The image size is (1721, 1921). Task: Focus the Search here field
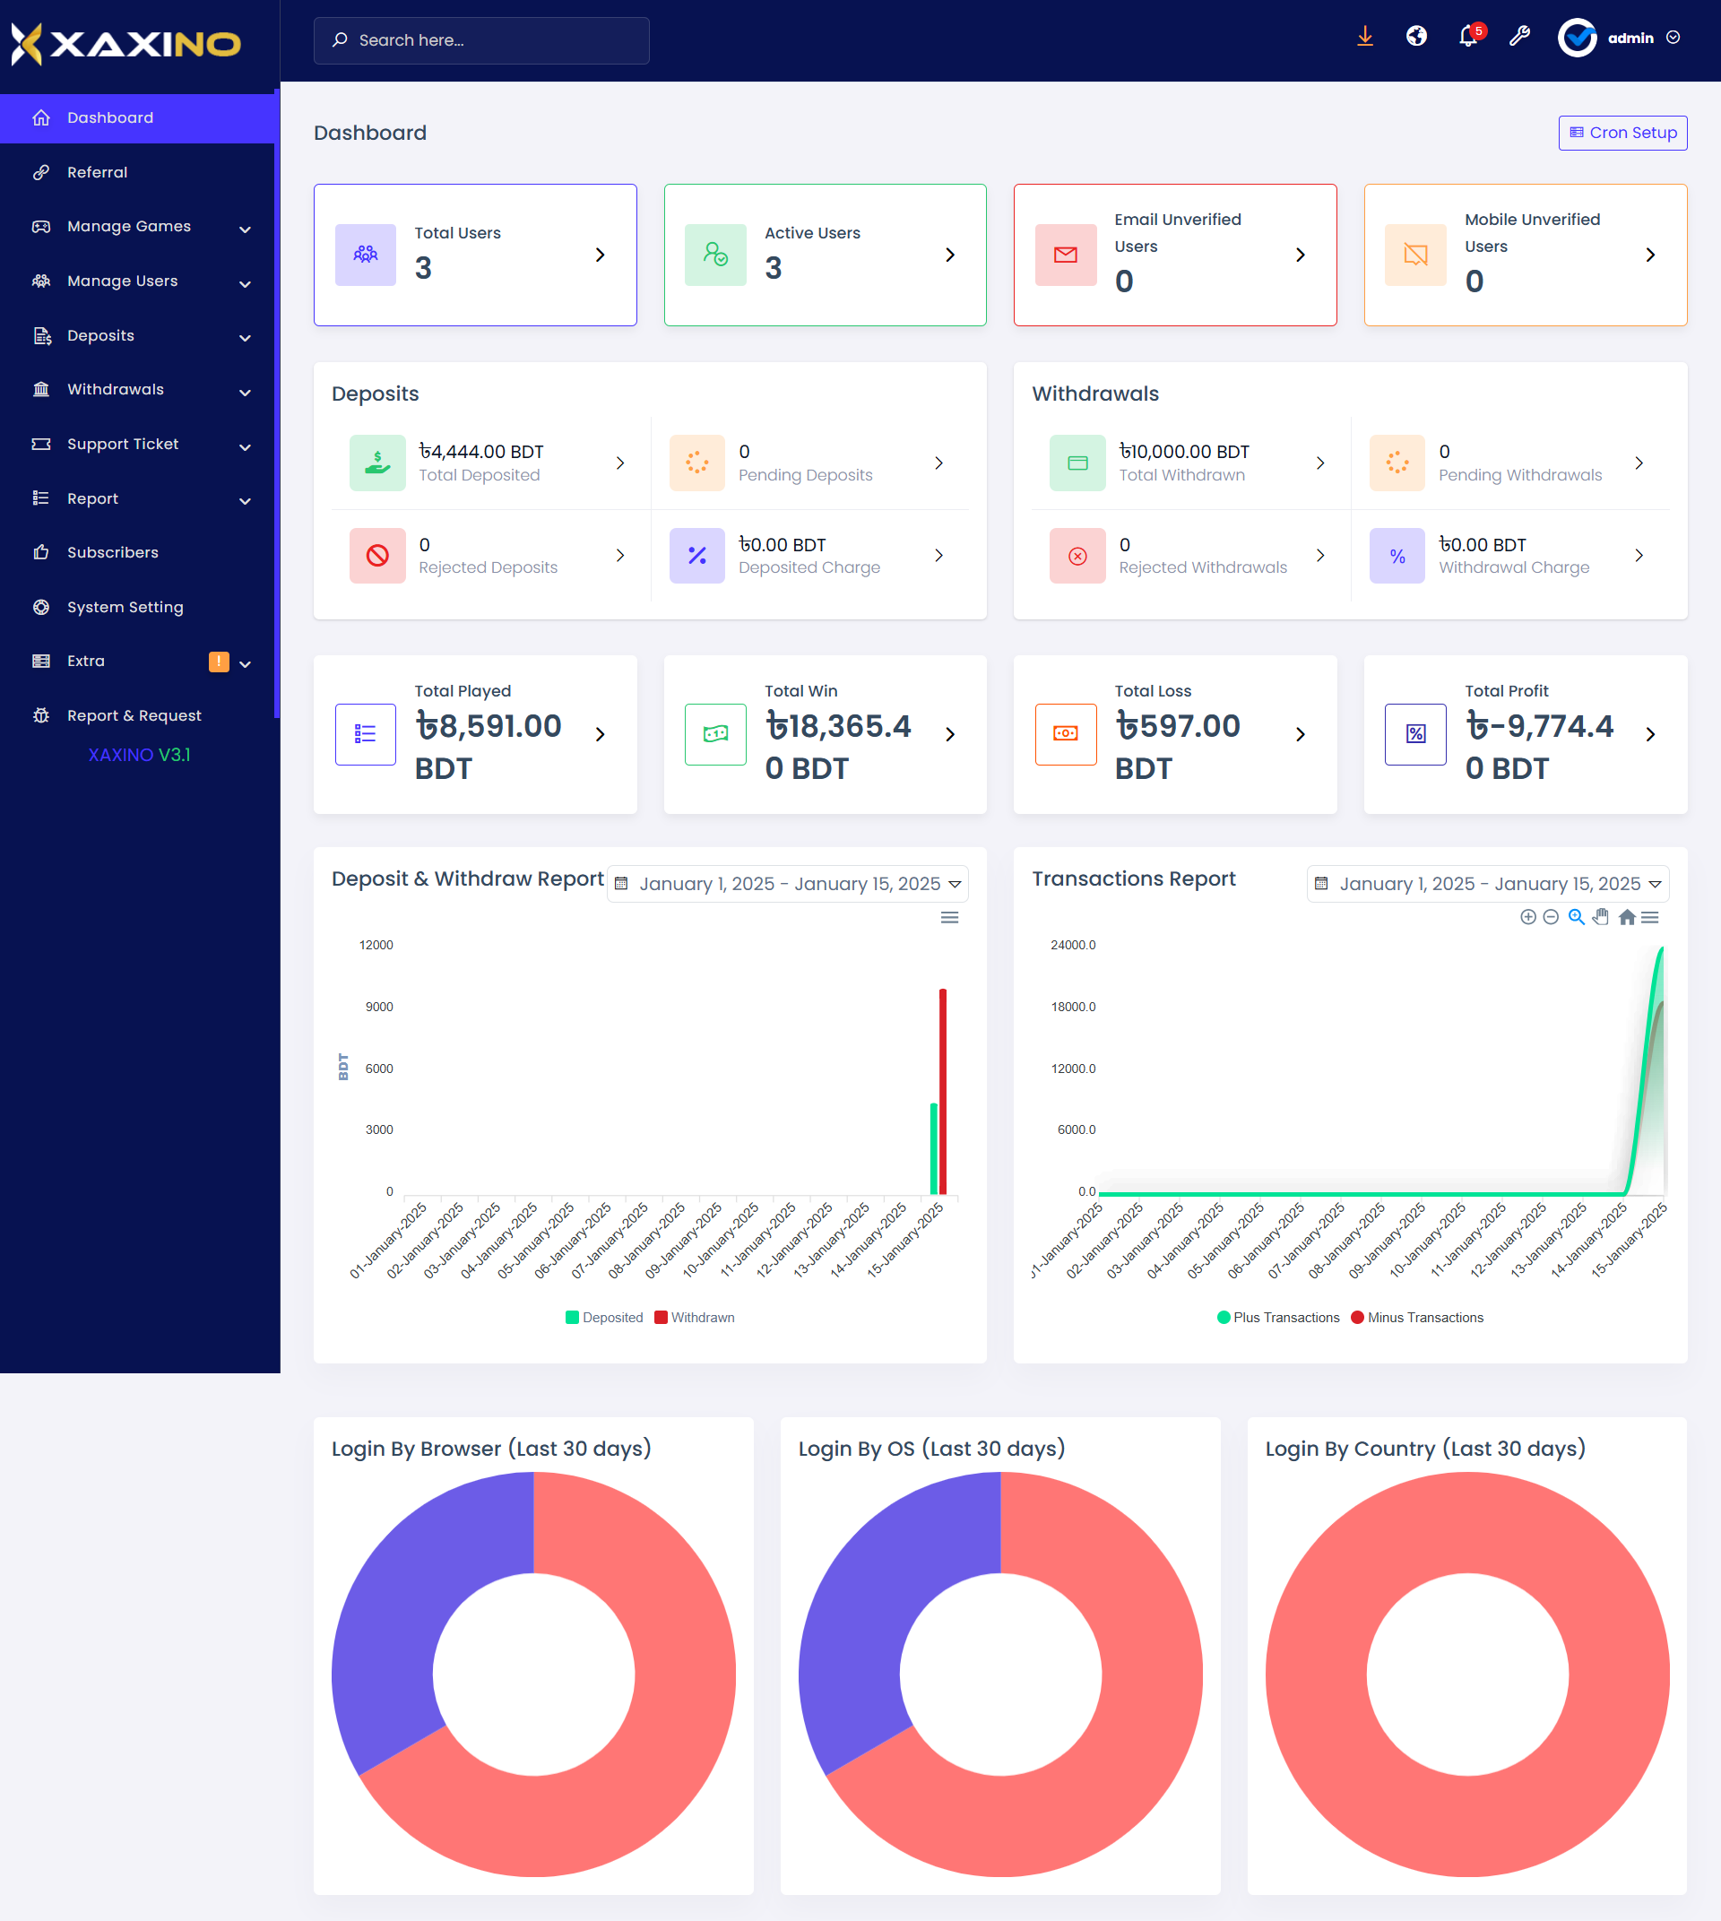click(x=481, y=40)
